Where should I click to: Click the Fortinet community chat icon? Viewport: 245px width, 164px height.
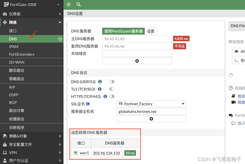click(x=231, y=115)
